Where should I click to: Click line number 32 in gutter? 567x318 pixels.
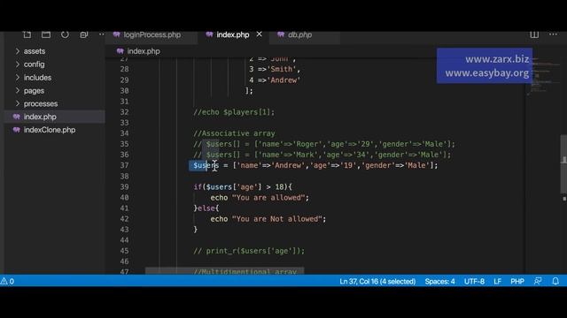(124, 112)
